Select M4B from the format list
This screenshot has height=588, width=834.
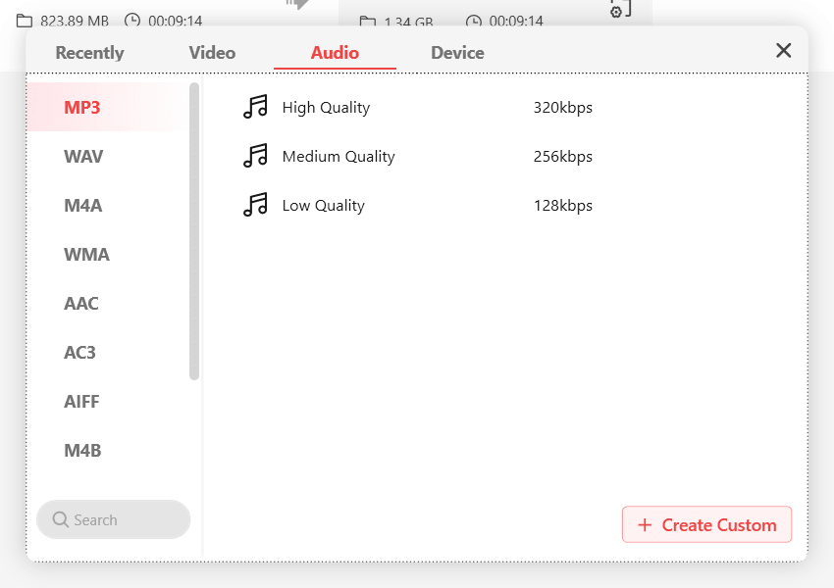pyautogui.click(x=108, y=451)
